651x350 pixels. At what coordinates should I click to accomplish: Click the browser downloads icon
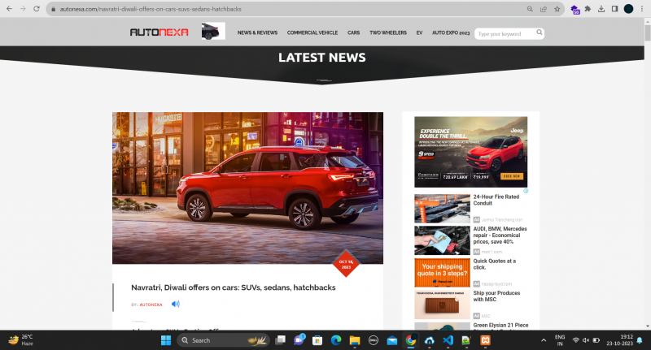point(601,9)
